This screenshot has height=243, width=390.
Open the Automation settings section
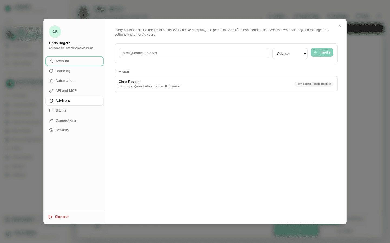point(74,81)
